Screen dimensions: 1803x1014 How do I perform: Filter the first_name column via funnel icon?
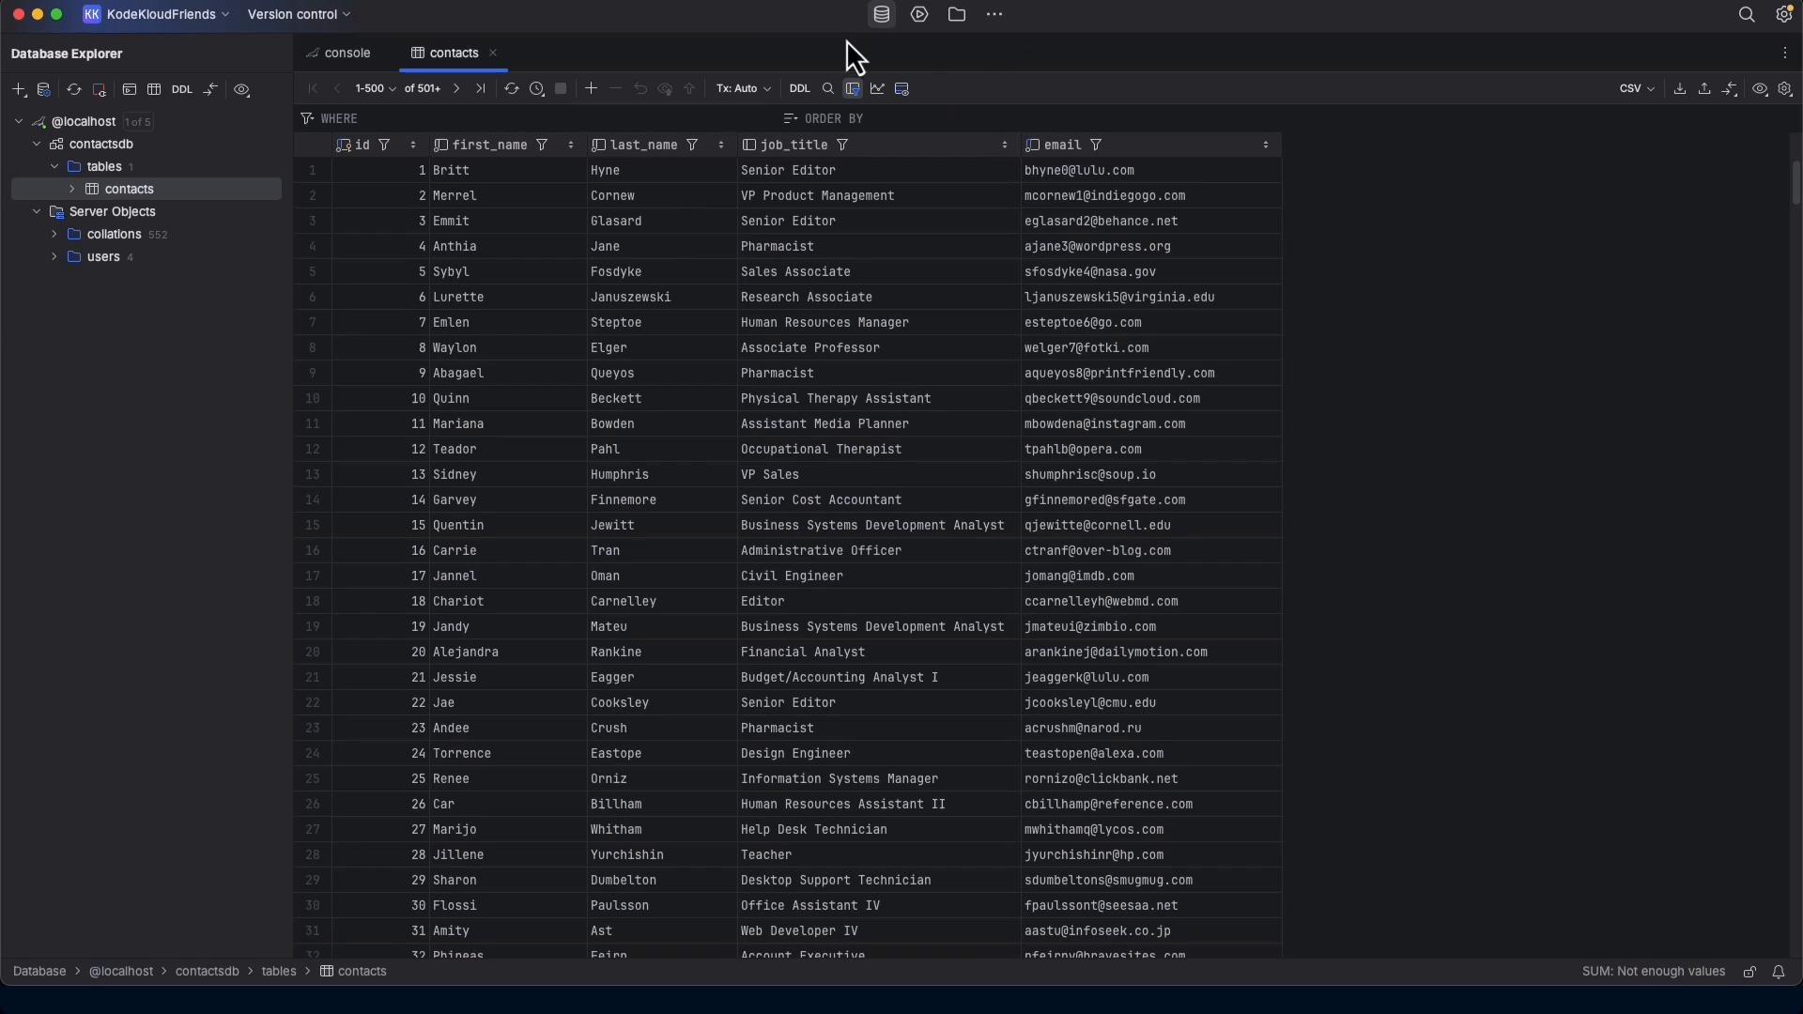pyautogui.click(x=542, y=146)
